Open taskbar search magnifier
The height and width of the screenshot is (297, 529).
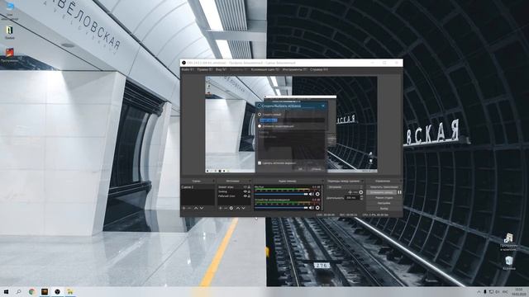click(x=18, y=291)
